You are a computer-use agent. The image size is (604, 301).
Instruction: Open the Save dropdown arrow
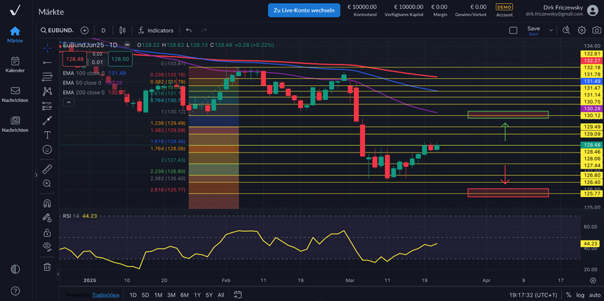[x=551, y=30]
